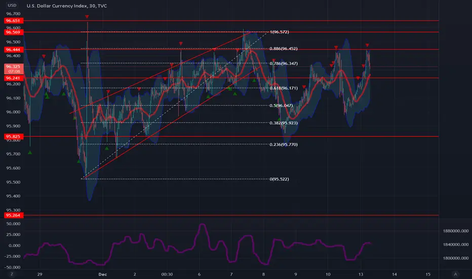Click the 00:30 label on time axis

tap(167, 274)
